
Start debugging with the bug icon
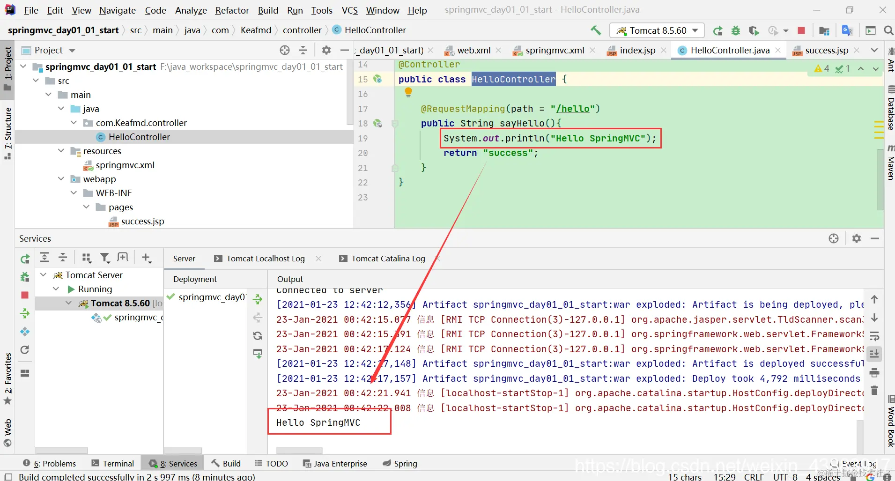coord(736,31)
